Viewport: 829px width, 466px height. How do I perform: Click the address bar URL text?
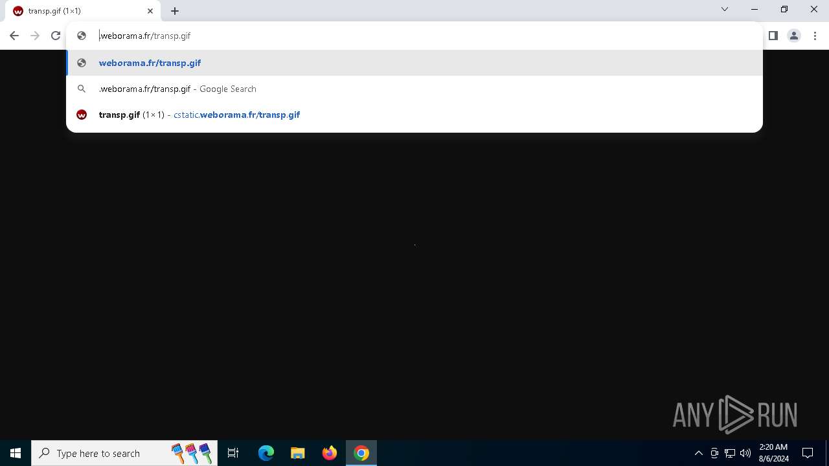coord(145,36)
